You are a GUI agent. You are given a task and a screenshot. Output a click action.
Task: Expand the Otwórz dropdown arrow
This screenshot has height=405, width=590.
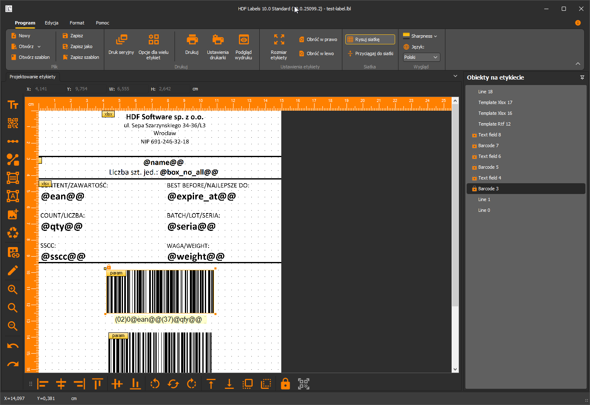(39, 47)
